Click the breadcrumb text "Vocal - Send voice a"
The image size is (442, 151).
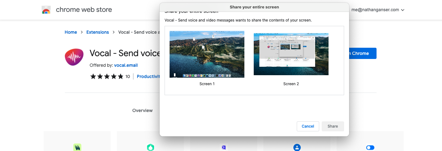139,32
